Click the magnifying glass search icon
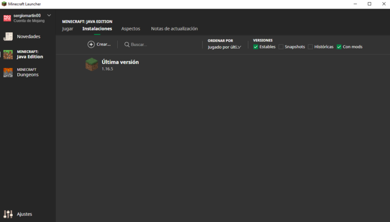This screenshot has width=390, height=222. pos(127,45)
